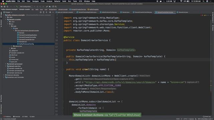Open the Add Configuration dropdown
The width and height of the screenshot is (214, 120).
tap(25, 7)
